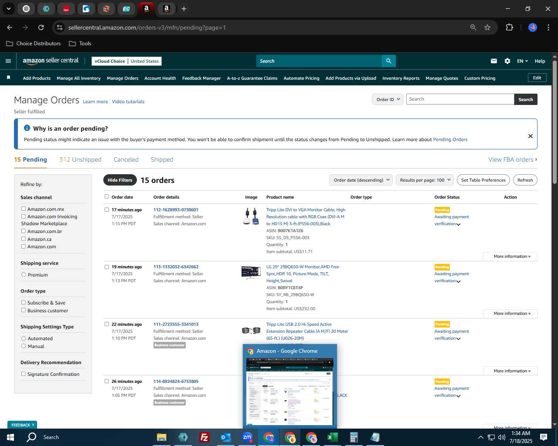Open File Explorer from the taskbar
The image size is (558, 446).
point(162,437)
